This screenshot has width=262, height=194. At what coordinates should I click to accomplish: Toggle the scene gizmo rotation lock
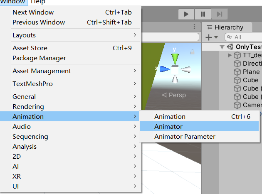pyautogui.click(x=193, y=52)
